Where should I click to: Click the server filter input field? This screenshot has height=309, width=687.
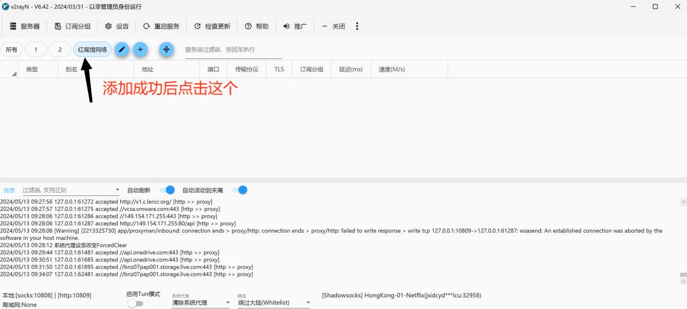click(x=233, y=49)
